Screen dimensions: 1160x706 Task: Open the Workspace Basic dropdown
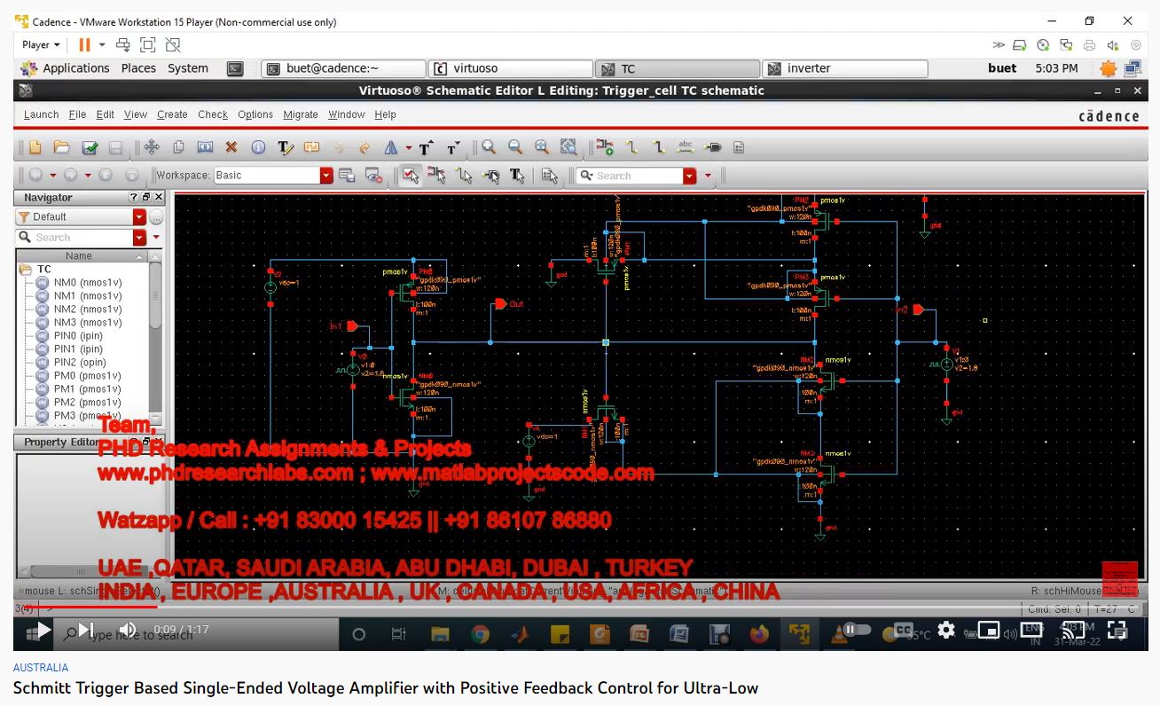tap(326, 176)
